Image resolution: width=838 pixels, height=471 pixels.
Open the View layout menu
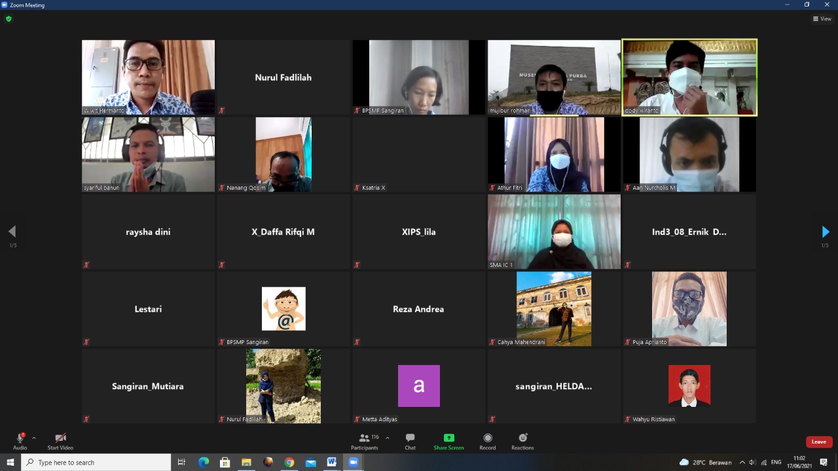(x=822, y=19)
